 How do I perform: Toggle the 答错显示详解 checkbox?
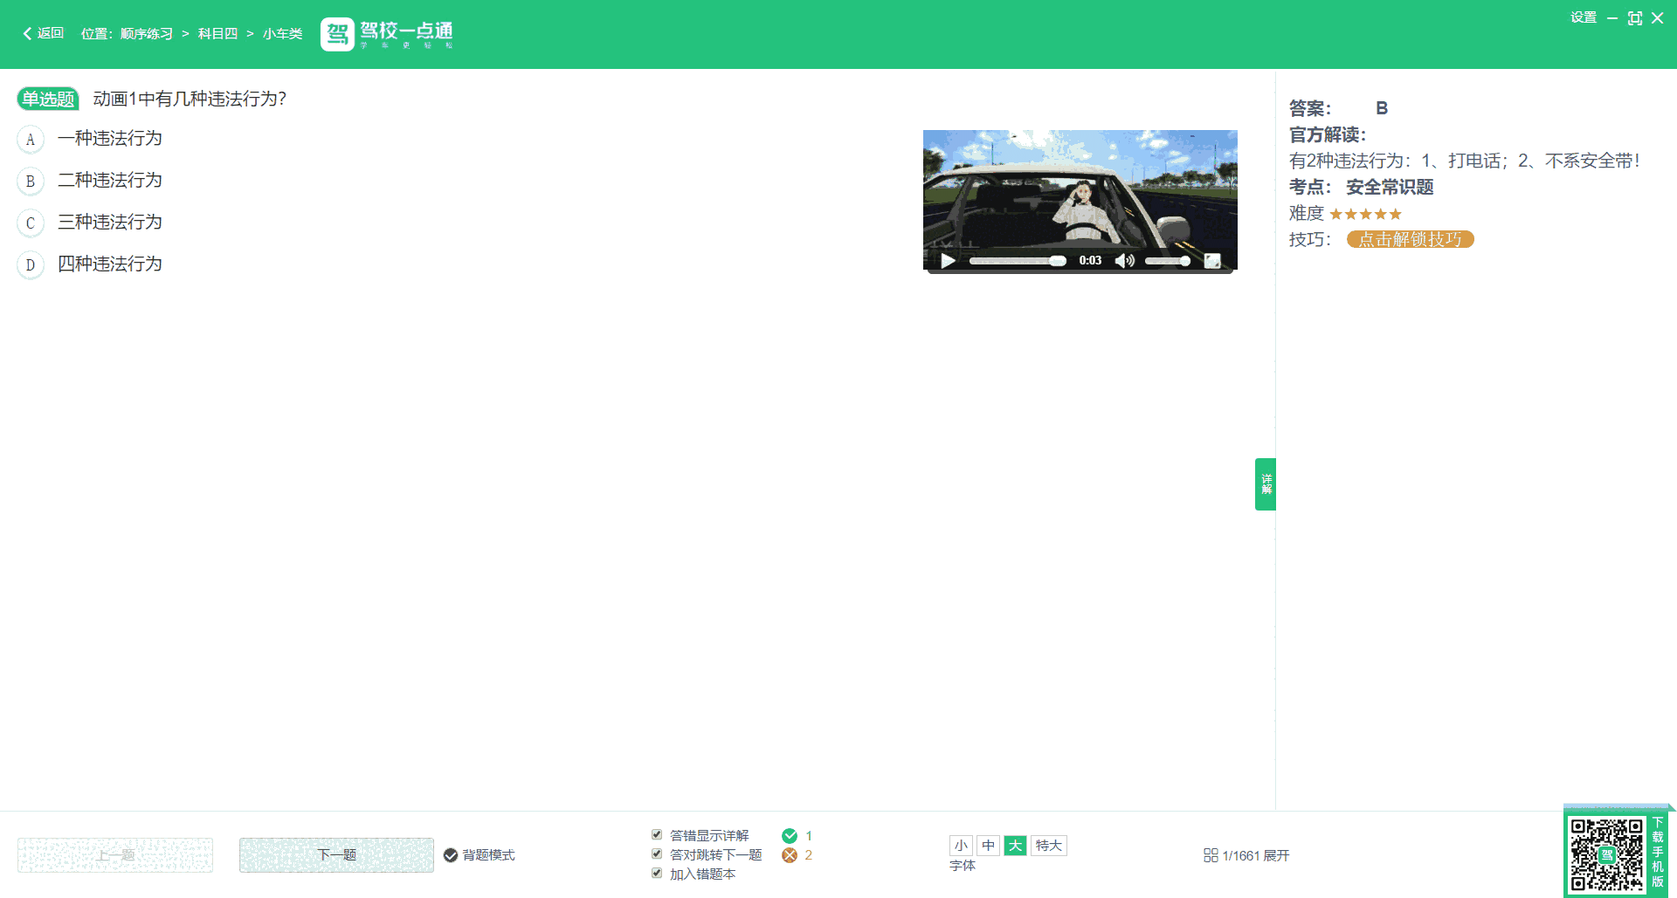click(x=657, y=835)
